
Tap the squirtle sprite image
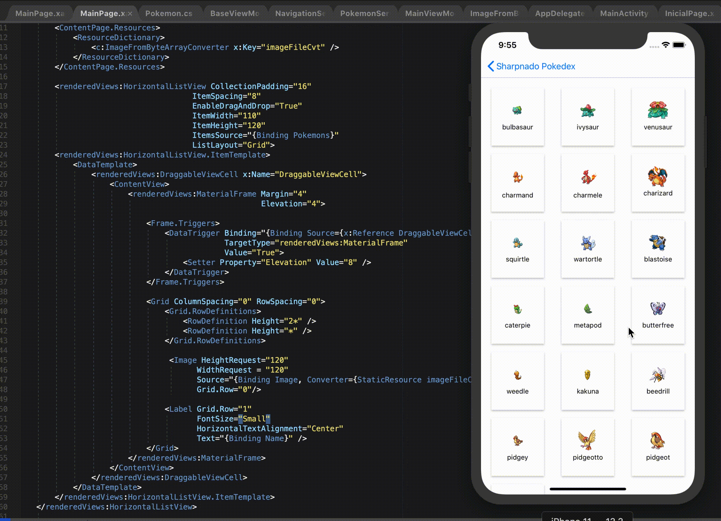point(517,242)
